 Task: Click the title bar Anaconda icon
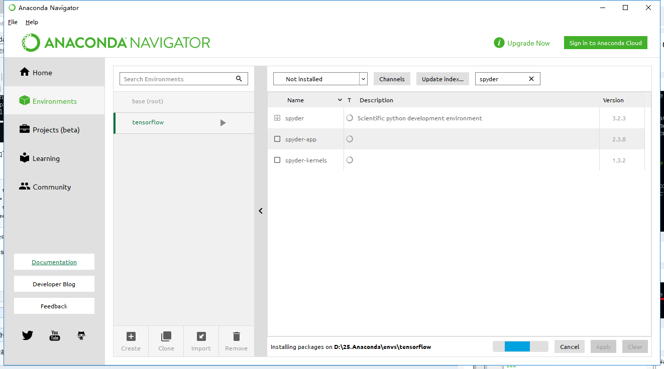point(12,8)
